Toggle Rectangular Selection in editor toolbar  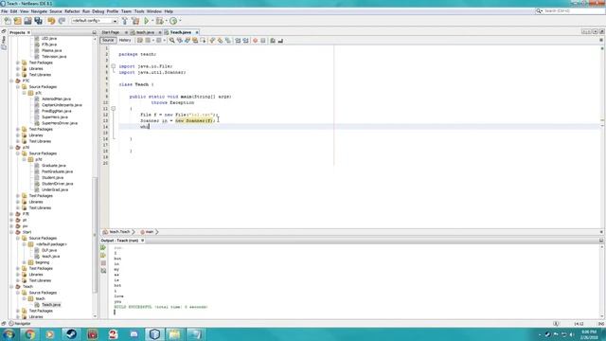pyautogui.click(x=203, y=40)
